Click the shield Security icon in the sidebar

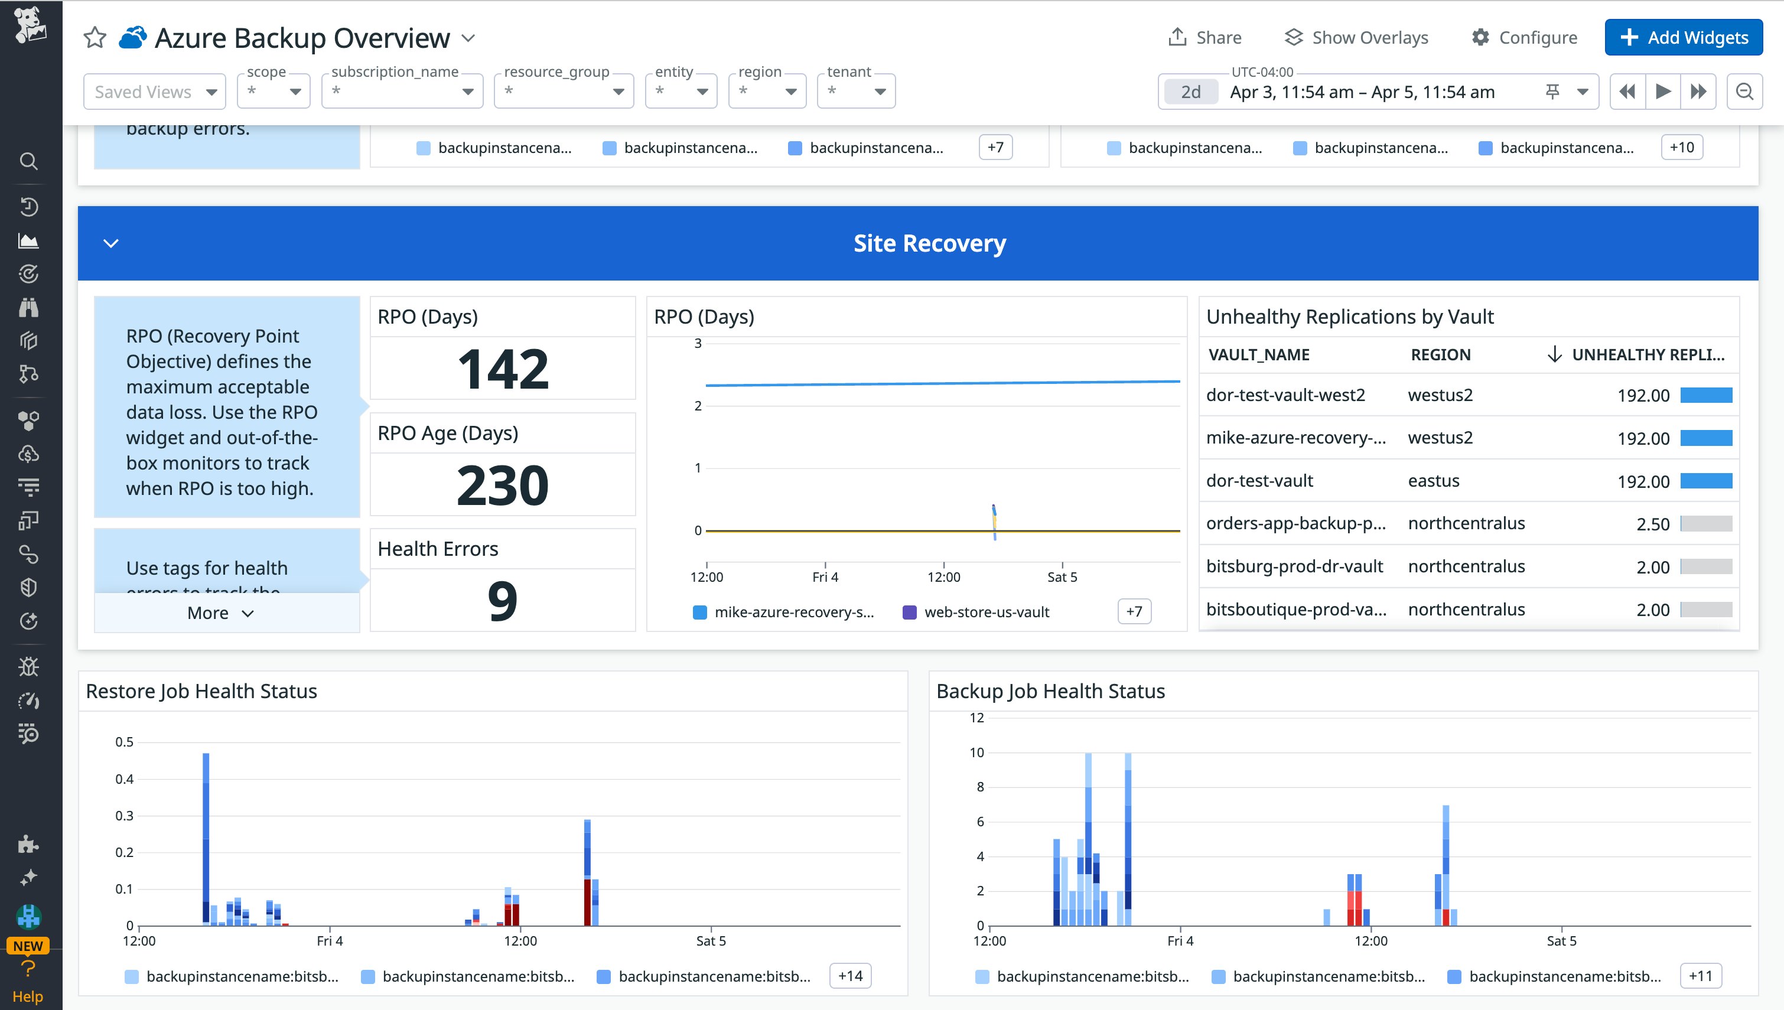pyautogui.click(x=28, y=587)
